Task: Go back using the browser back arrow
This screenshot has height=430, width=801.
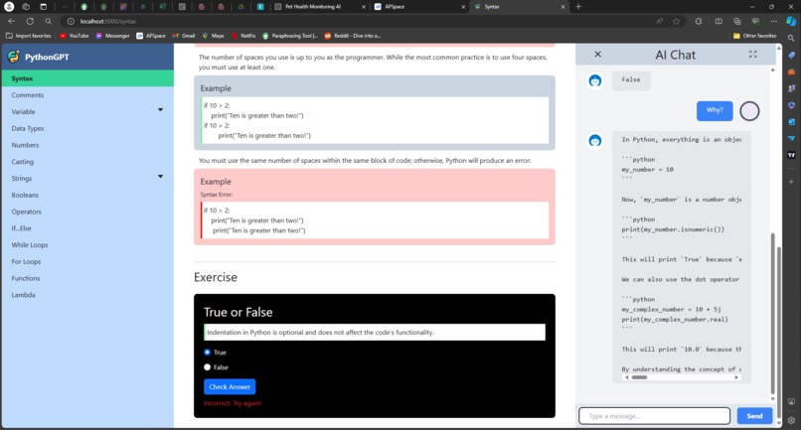Action: coord(11,21)
